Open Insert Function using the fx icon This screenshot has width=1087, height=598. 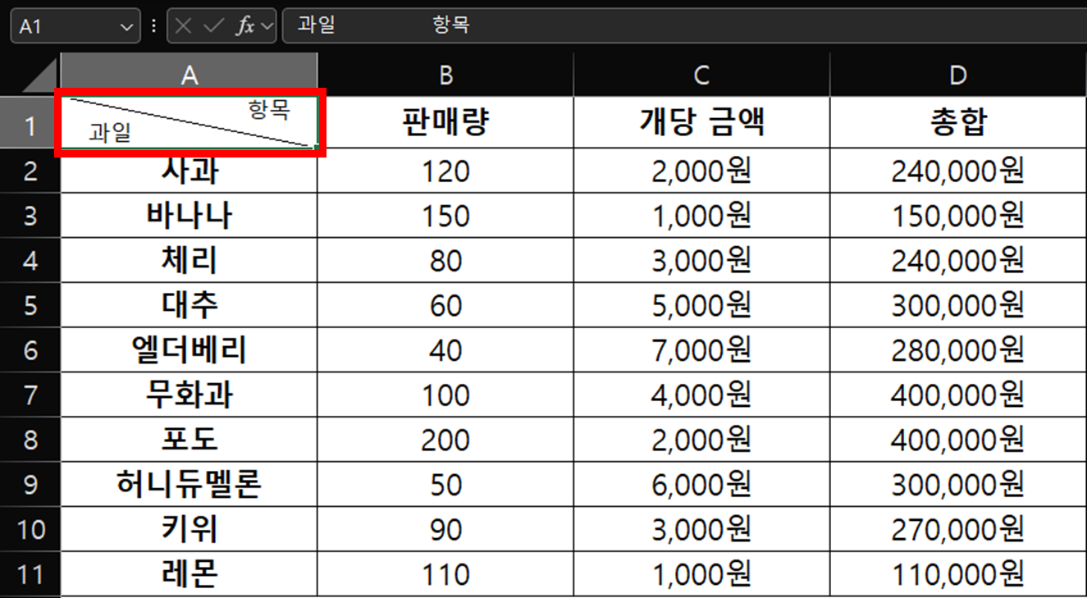tap(247, 25)
